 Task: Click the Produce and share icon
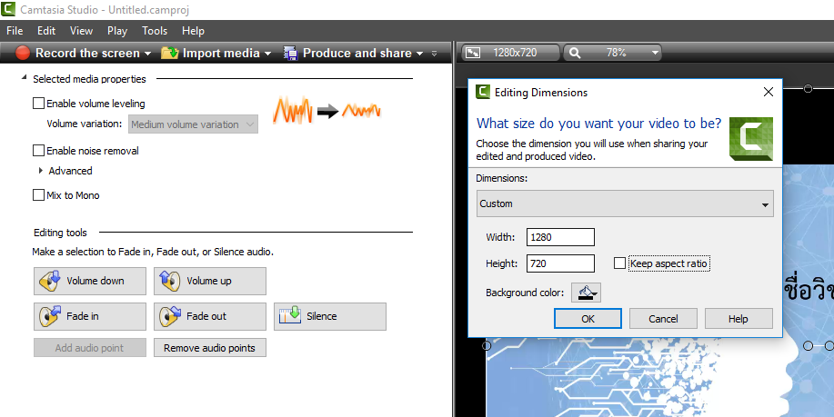291,54
